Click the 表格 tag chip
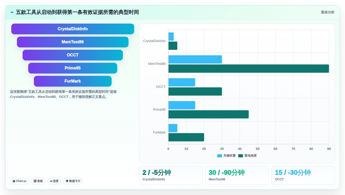This screenshot has height=195, width=345. (38, 181)
